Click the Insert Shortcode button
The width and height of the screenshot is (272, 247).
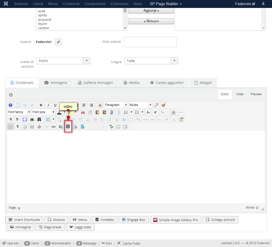[24, 220]
